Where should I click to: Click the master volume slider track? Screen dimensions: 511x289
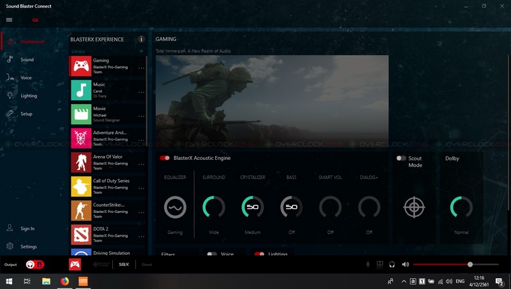point(456,265)
